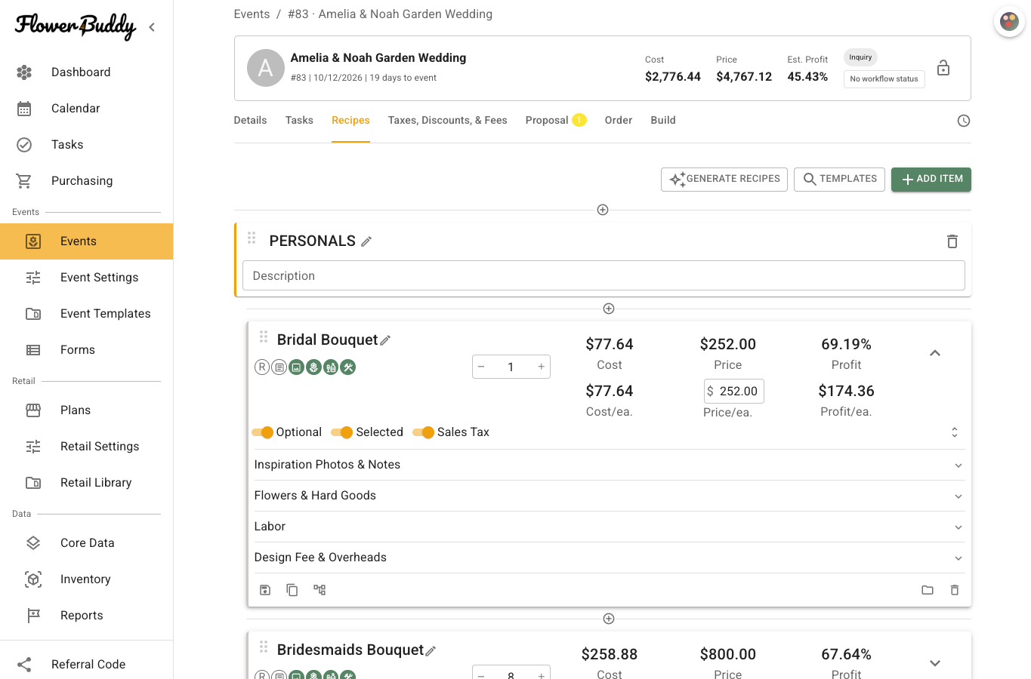Image resolution: width=1031 pixels, height=679 pixels.
Task: Open the Templates search button
Action: (x=839, y=180)
